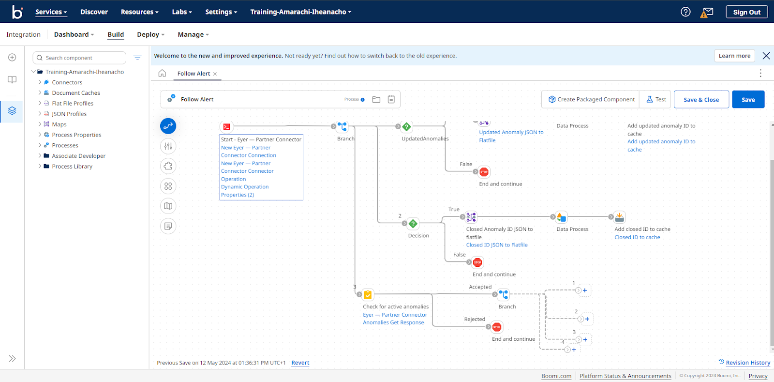Select the Follow Alert tab
The width and height of the screenshot is (774, 382).
pyautogui.click(x=193, y=74)
